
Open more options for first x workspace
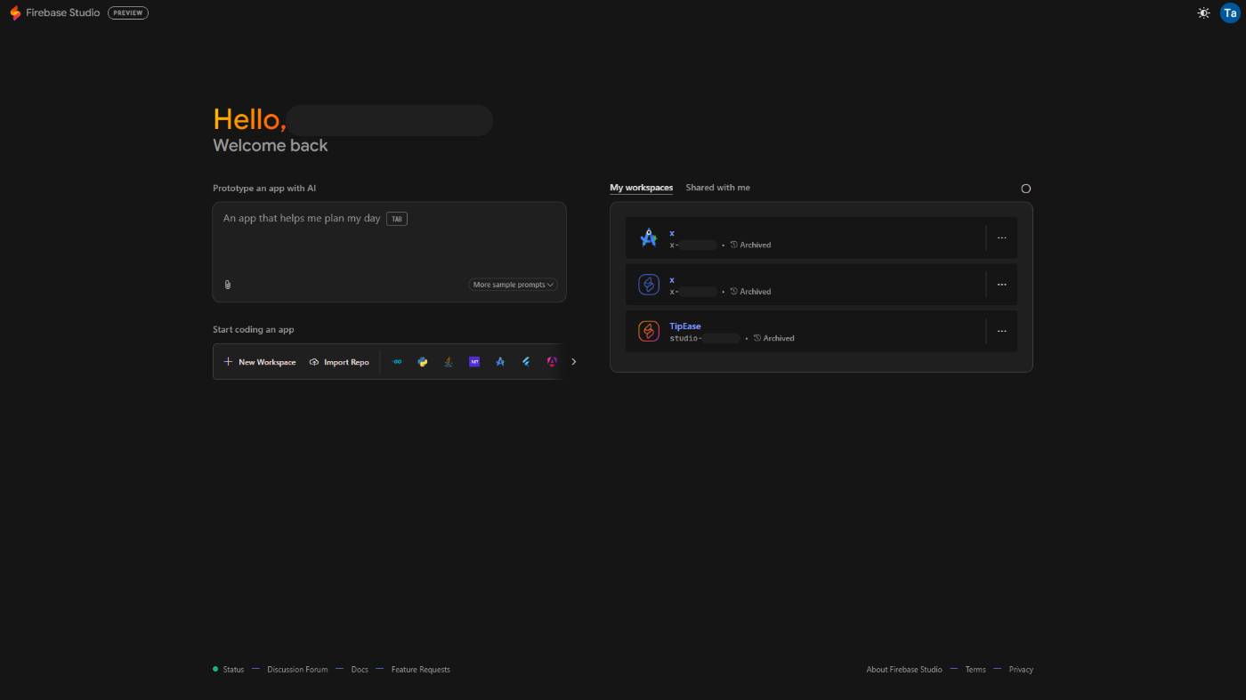click(x=1001, y=238)
